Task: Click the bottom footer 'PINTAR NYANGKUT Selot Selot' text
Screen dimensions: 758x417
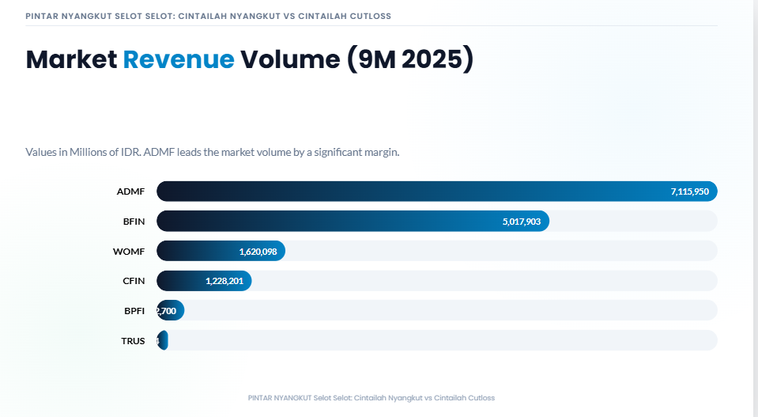Action: (x=371, y=398)
